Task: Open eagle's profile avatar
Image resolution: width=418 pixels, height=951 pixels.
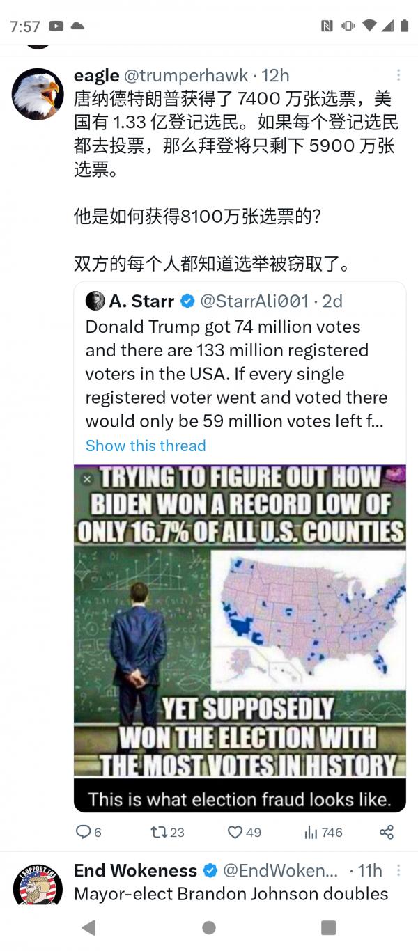Action: 38,93
